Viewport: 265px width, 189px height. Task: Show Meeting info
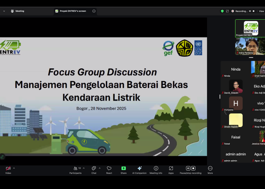click(156, 169)
